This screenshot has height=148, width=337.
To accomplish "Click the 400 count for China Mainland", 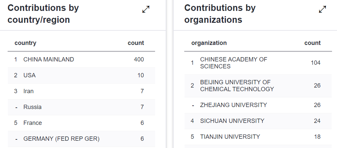I will click(x=139, y=59).
